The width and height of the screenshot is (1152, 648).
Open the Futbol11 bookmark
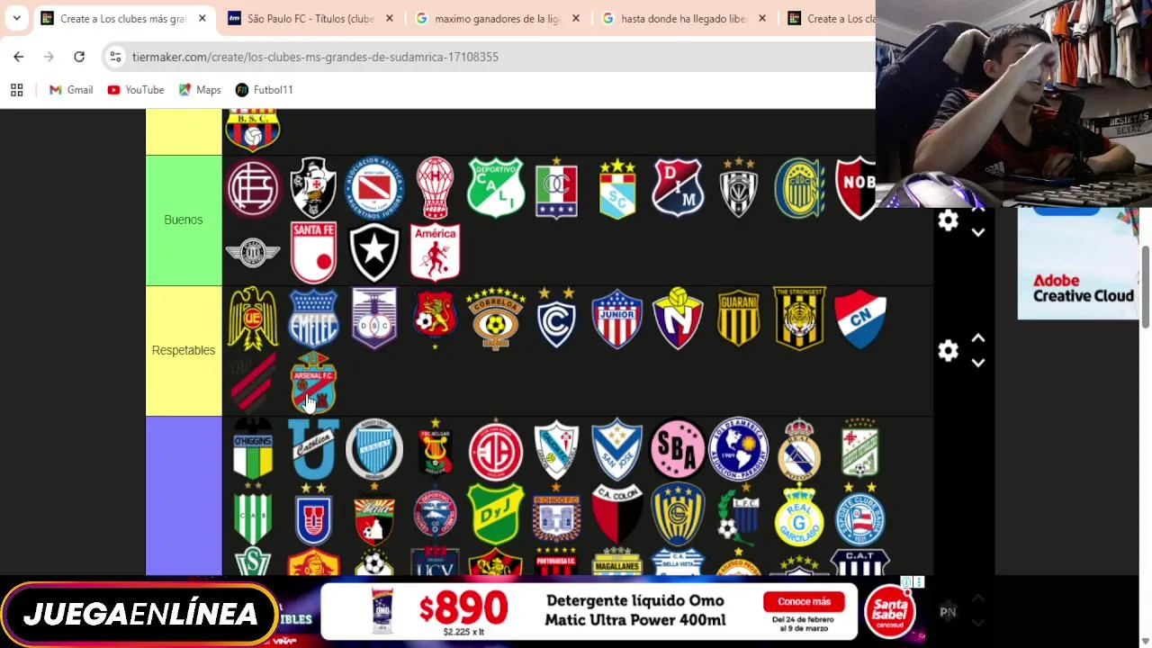[265, 90]
